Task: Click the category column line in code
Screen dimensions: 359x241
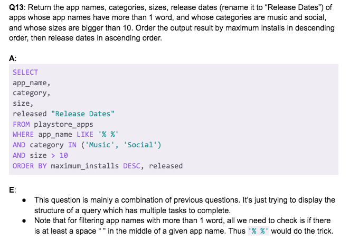Action: click(x=32, y=93)
